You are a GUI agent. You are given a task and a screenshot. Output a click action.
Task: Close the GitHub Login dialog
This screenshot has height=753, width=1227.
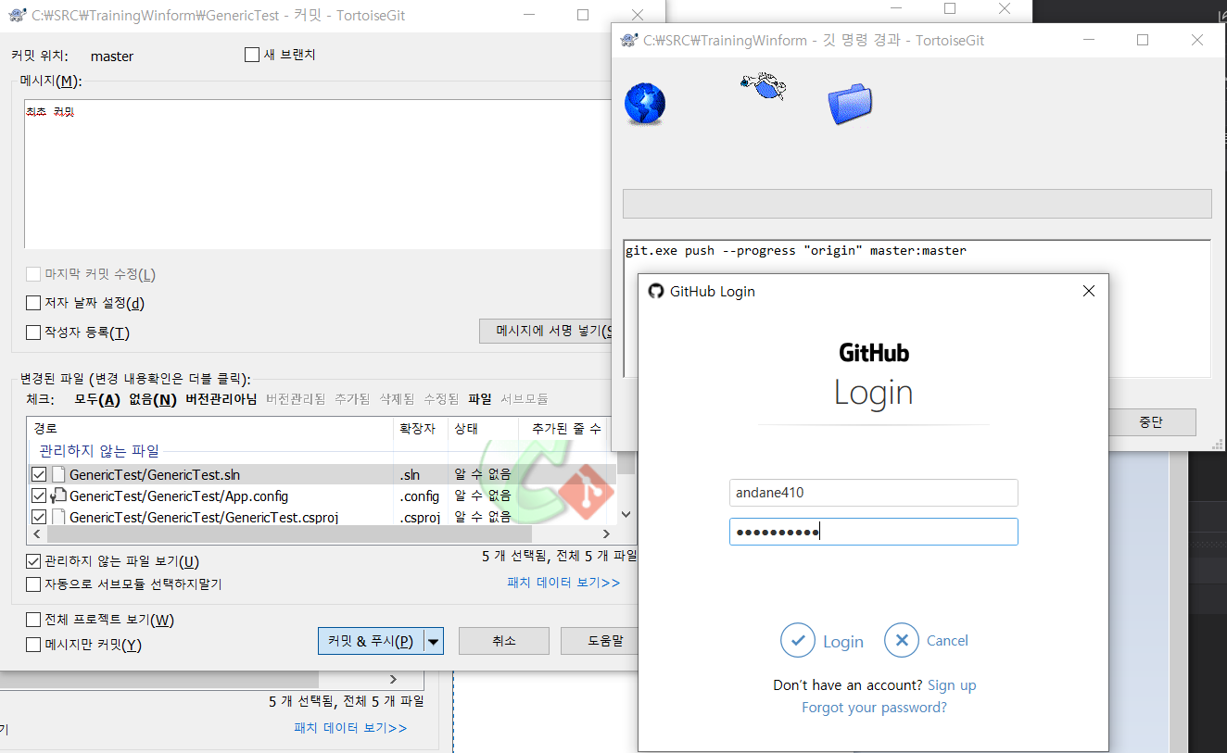click(x=1089, y=291)
